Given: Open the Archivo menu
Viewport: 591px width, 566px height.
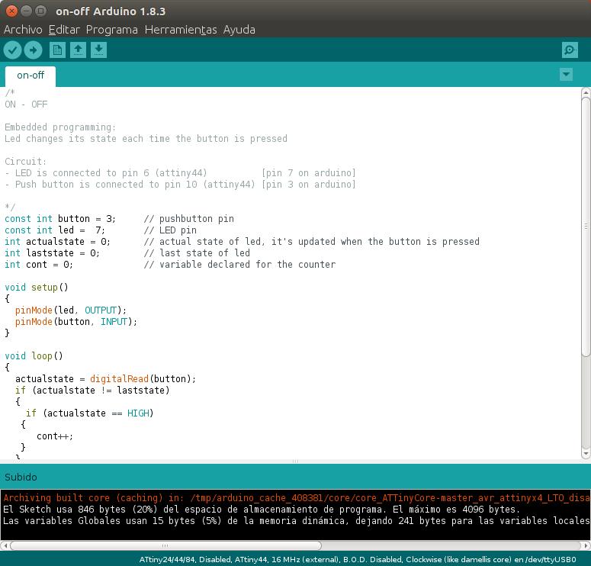Looking at the screenshot, I should pos(23,30).
